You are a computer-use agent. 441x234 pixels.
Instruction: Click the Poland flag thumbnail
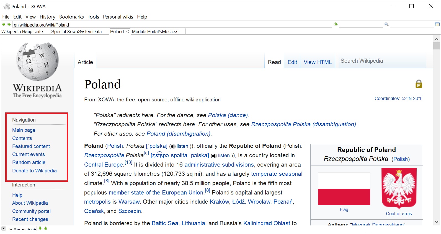click(344, 189)
